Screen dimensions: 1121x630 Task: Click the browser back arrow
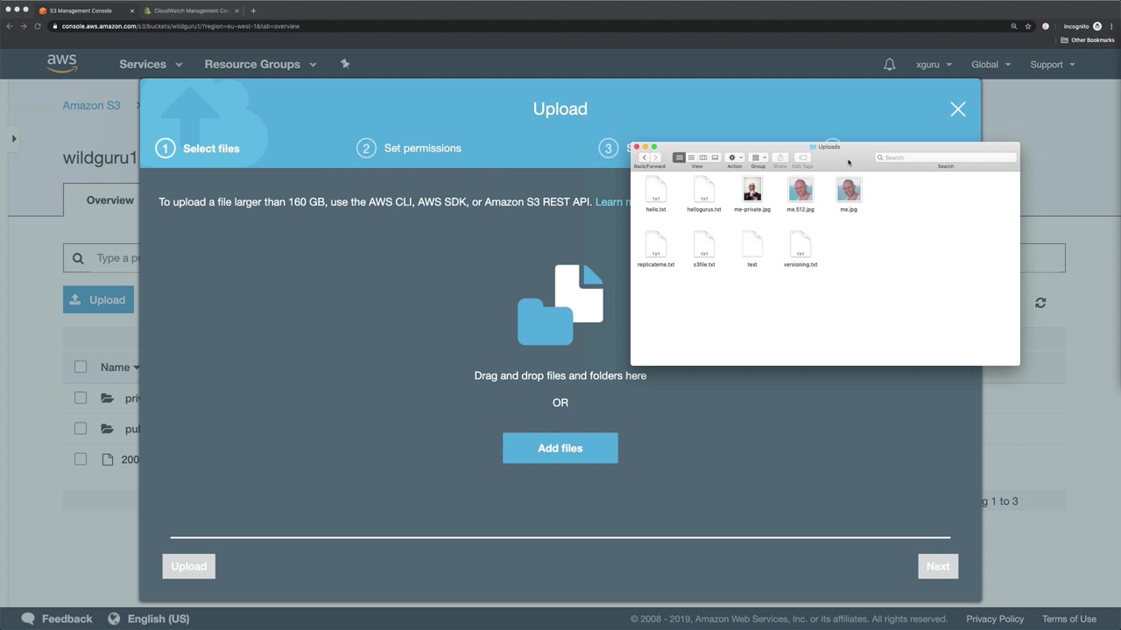pyautogui.click(x=10, y=26)
